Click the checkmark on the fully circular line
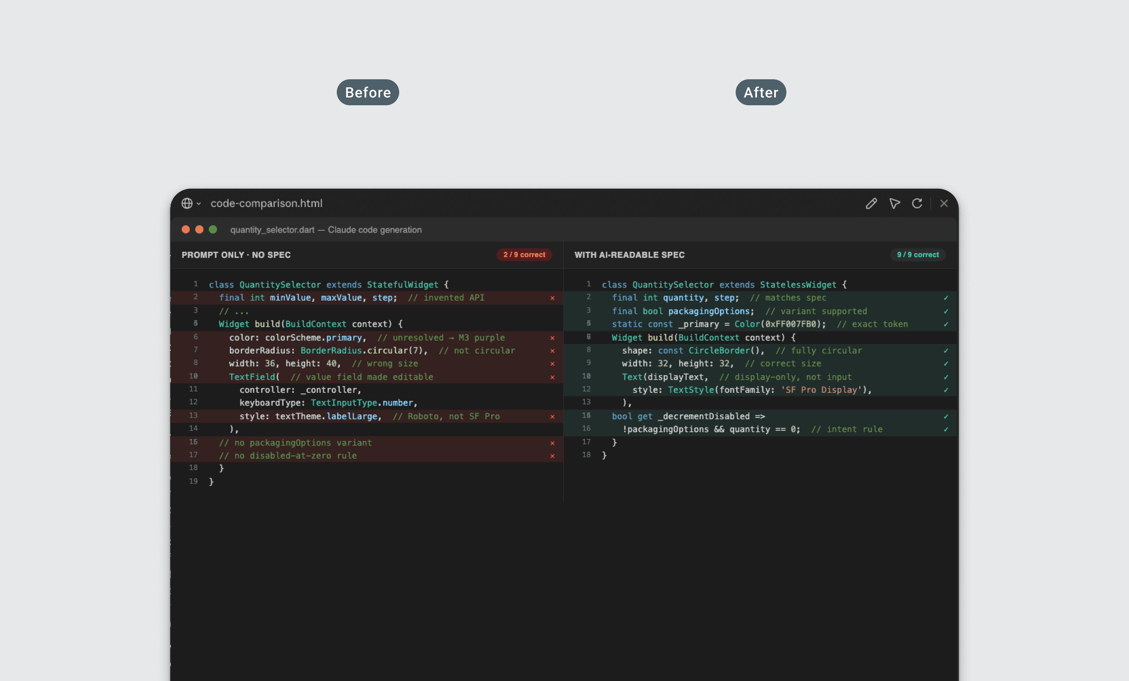The image size is (1129, 681). (x=946, y=351)
